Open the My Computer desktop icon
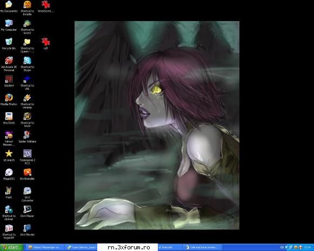Viewport: 314px width, 251px height. click(x=9, y=25)
